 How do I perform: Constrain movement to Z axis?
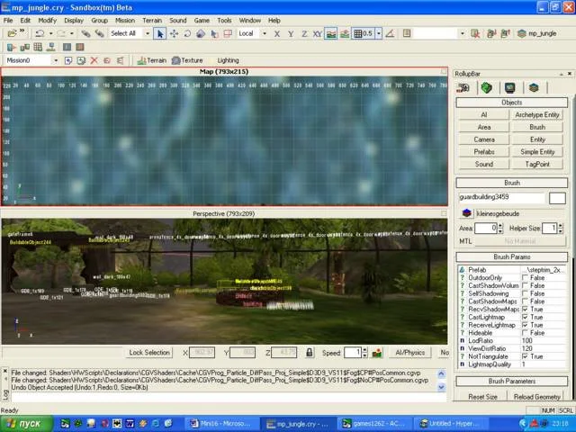(x=304, y=34)
